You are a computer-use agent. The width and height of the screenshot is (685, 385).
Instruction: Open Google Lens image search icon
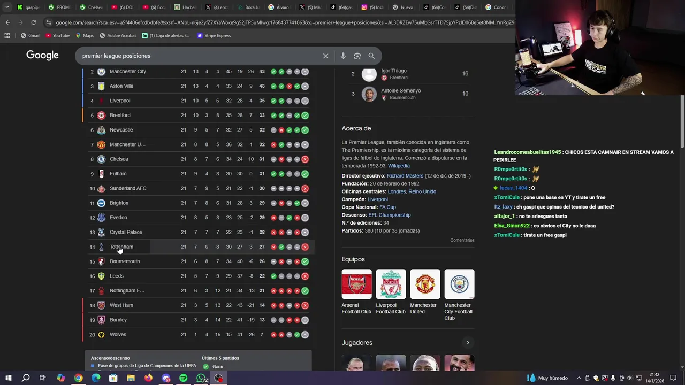point(357,56)
